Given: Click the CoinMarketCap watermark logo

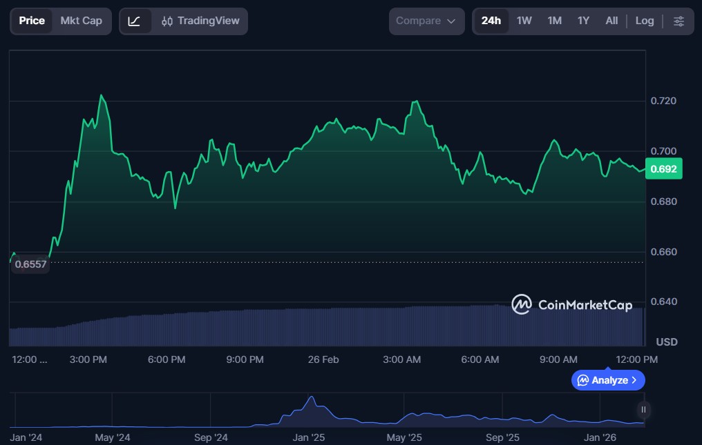Looking at the screenshot, I should 571,304.
